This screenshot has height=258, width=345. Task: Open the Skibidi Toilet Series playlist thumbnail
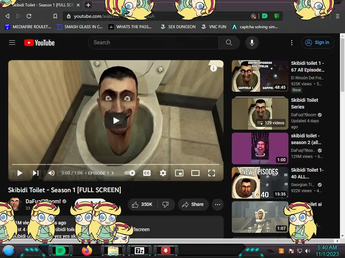coord(260,114)
